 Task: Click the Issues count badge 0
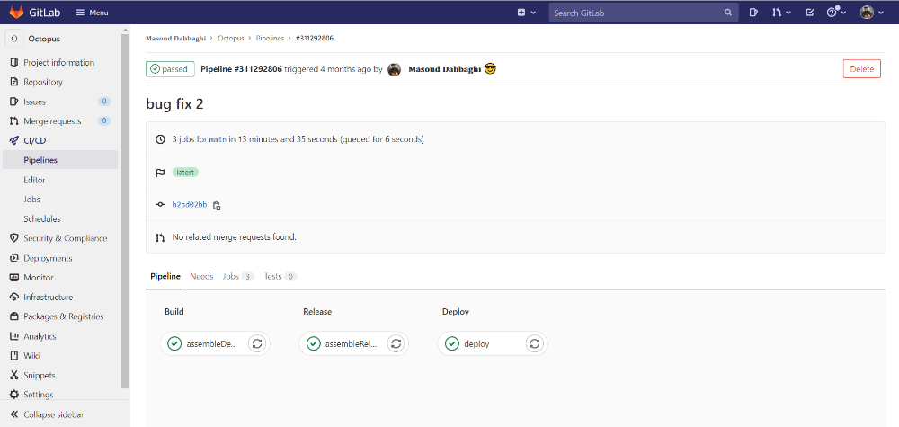(103, 102)
